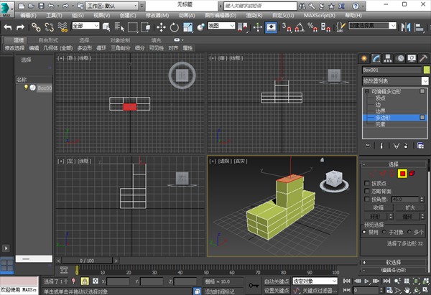Click the ViewCube in perspective viewport

[x=334, y=179]
